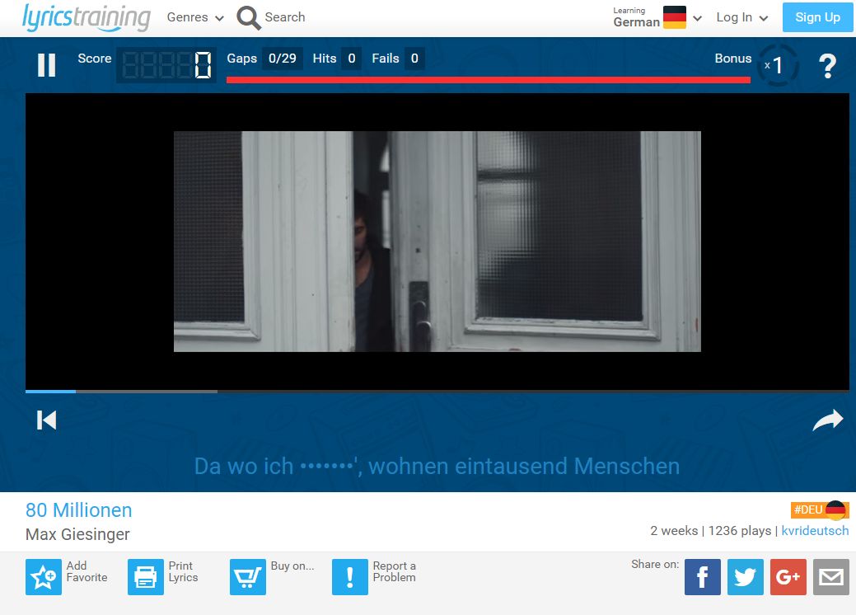Restart the current lyric line with skip-back icon
Image resolution: width=856 pixels, height=615 pixels.
[x=47, y=420]
